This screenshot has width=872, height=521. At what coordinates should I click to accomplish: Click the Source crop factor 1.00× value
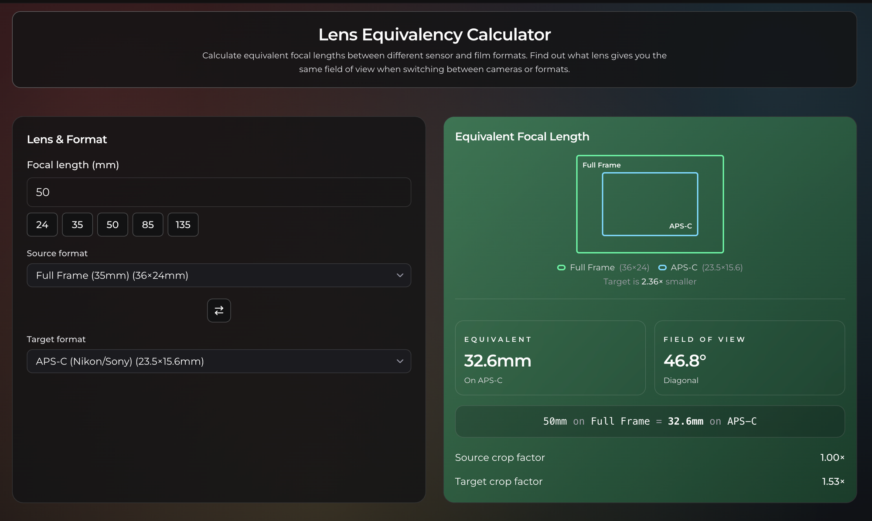(832, 458)
